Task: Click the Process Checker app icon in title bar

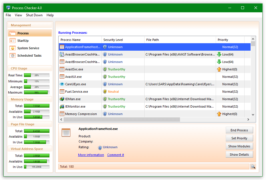Action: click(x=8, y=8)
